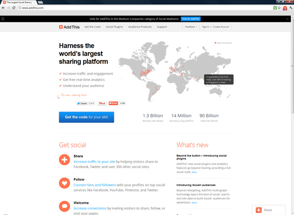Image resolution: width=294 pixels, height=215 pixels.
Task: Click the orange AddThis Share counter button
Action: [x=113, y=103]
